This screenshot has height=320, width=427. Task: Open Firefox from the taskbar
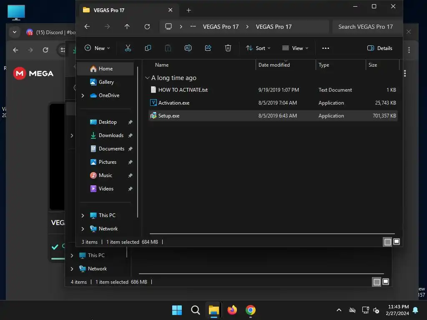point(232,310)
